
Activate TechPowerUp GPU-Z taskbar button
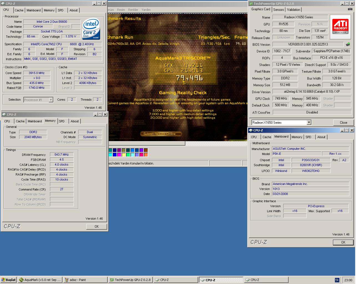[130, 280]
